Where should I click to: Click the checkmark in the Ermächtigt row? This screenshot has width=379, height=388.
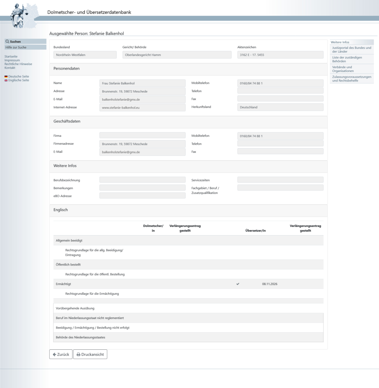238,284
